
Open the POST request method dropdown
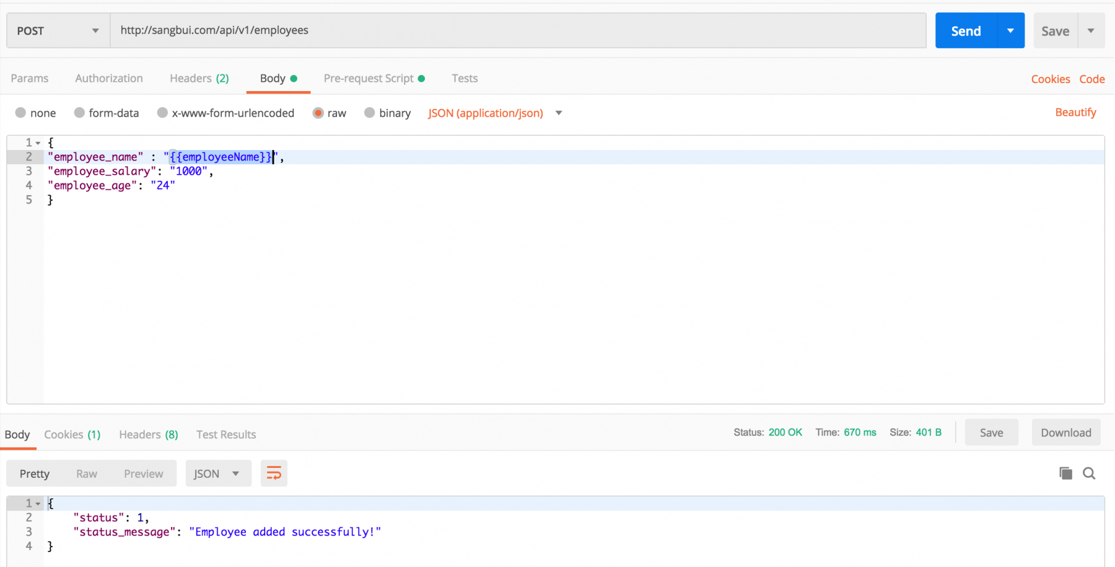(x=94, y=30)
